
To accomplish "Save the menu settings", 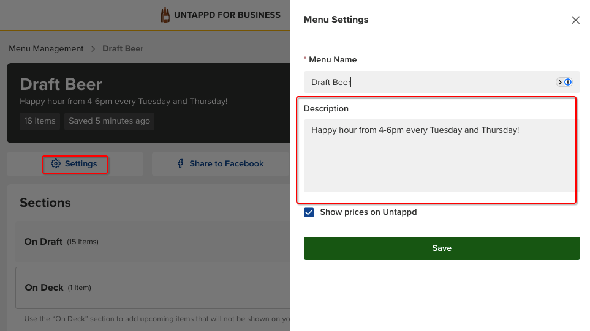I will 442,248.
